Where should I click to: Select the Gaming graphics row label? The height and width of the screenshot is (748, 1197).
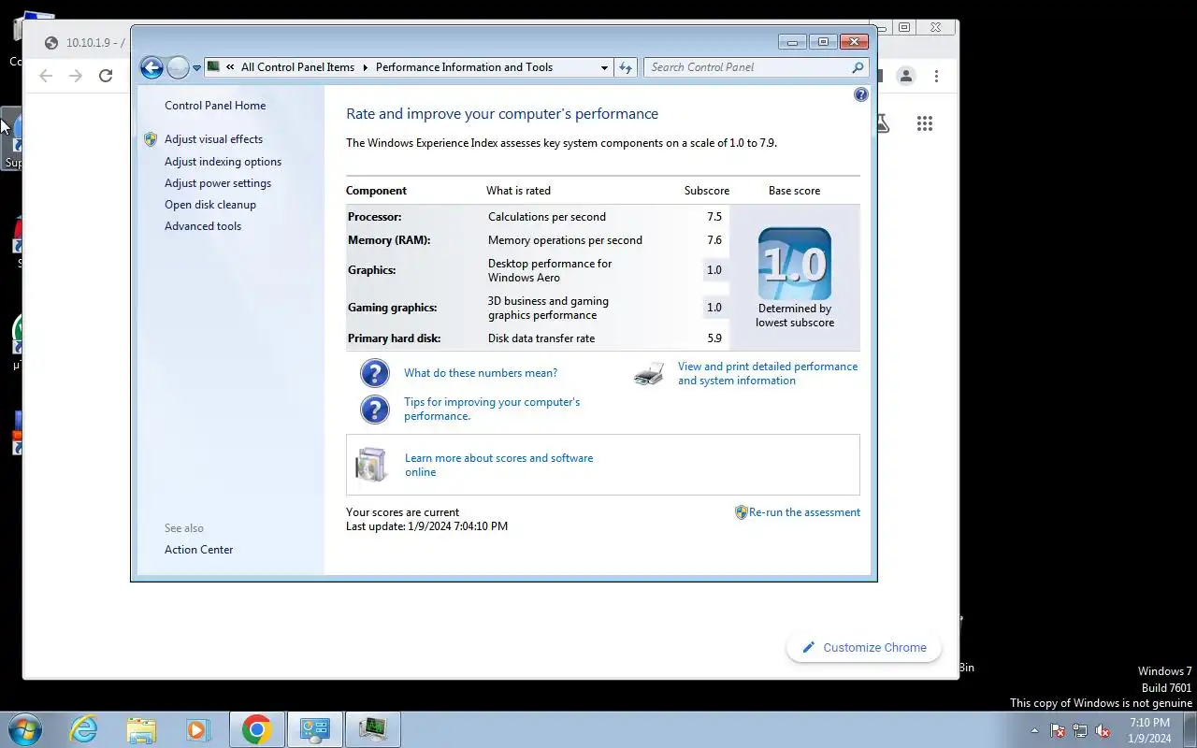393,308
